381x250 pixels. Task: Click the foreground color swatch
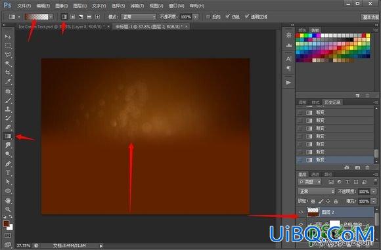(x=6, y=224)
